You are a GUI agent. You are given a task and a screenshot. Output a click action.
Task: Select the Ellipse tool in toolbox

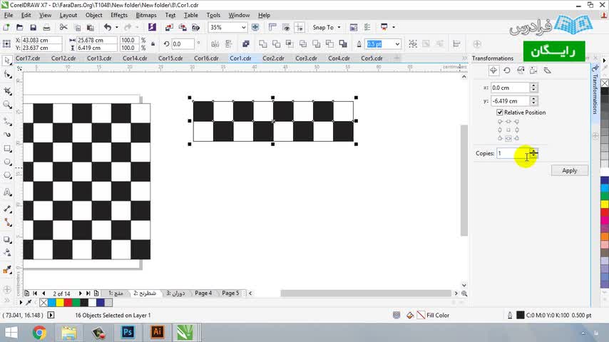click(7, 162)
